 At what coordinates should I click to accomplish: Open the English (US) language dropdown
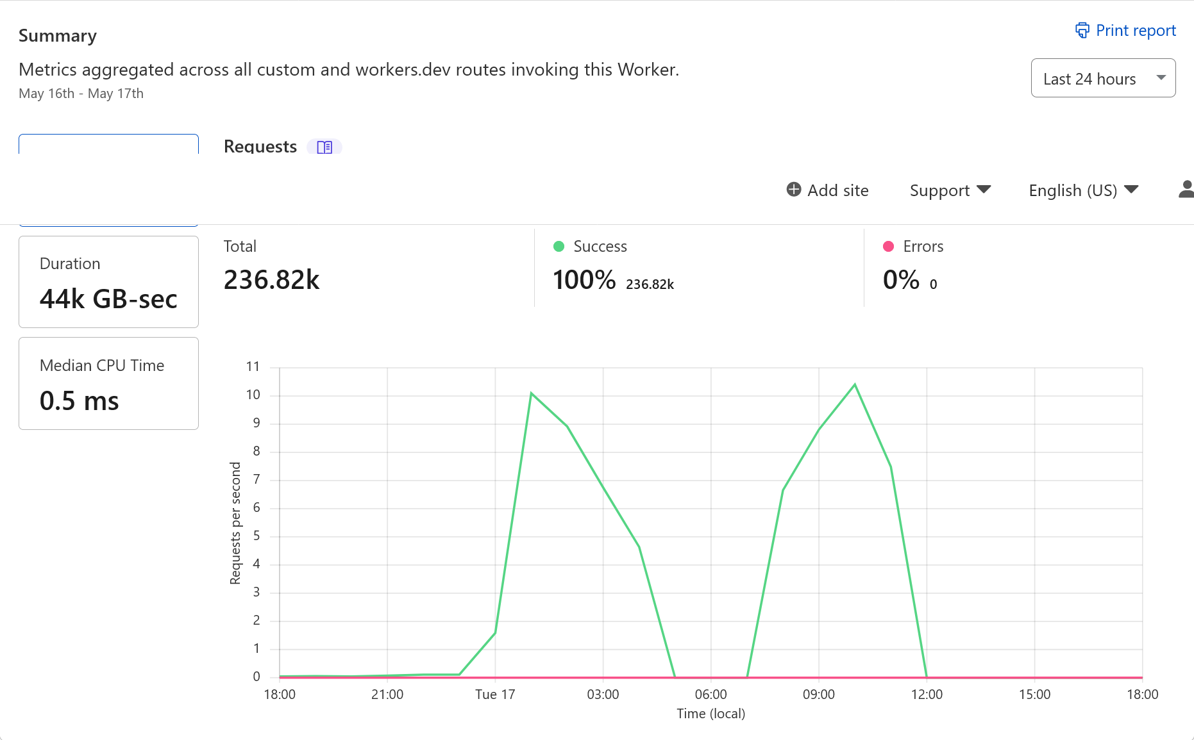pos(1084,190)
